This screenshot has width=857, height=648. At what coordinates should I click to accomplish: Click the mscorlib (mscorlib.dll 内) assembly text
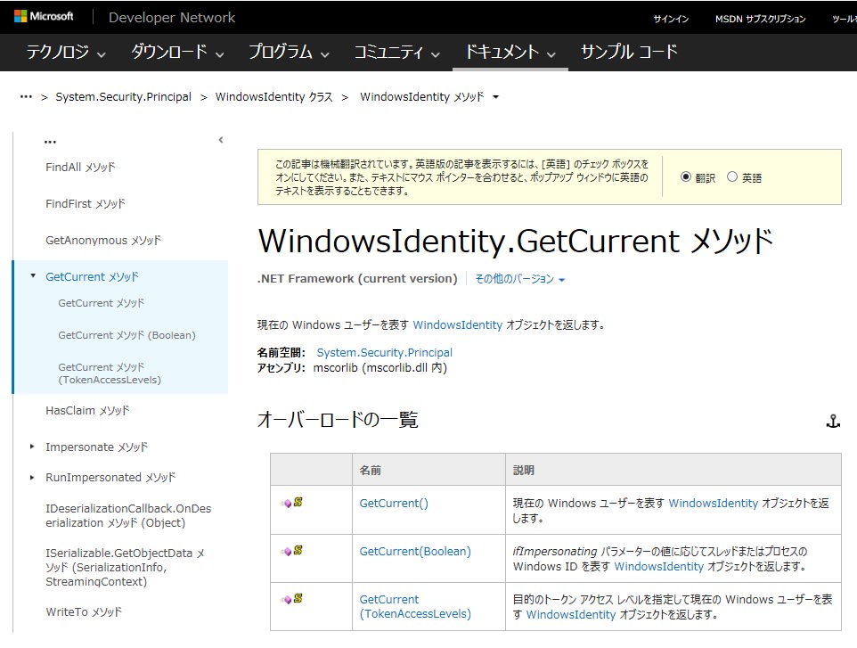coord(380,368)
